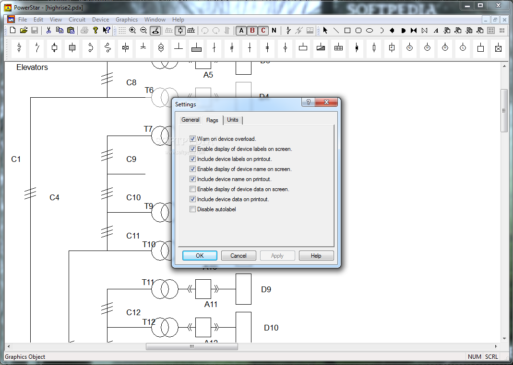Zoom out with the magnifier minus icon
Image resolution: width=513 pixels, height=365 pixels.
(x=143, y=30)
